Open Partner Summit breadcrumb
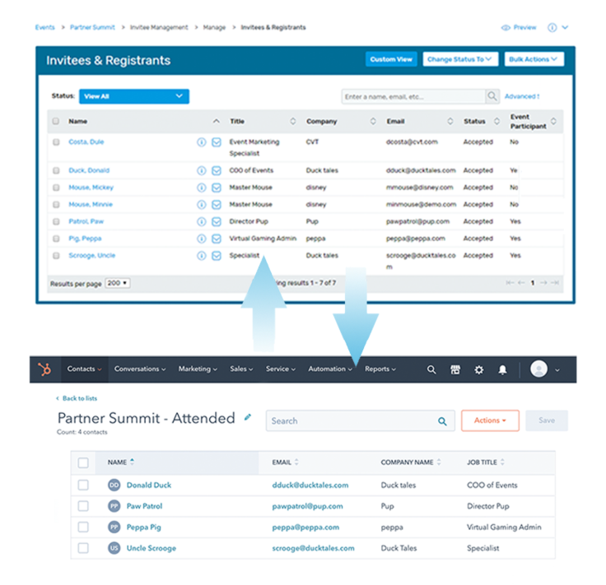The height and width of the screenshot is (585, 606). [92, 27]
